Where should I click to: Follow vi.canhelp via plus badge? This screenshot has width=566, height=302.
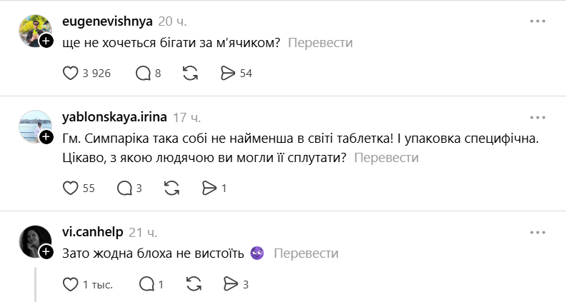46,252
